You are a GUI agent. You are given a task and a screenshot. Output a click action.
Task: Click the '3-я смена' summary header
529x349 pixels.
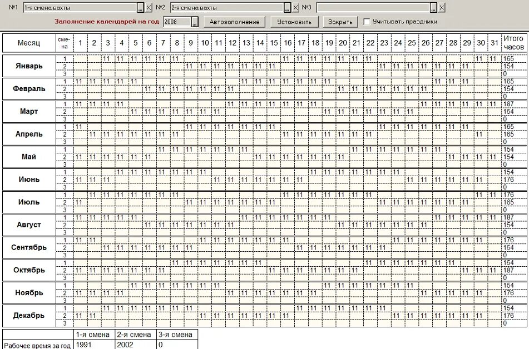pos(177,335)
